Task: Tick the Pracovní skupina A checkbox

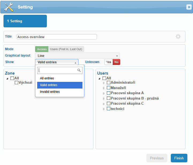Action: [x=108, y=93]
